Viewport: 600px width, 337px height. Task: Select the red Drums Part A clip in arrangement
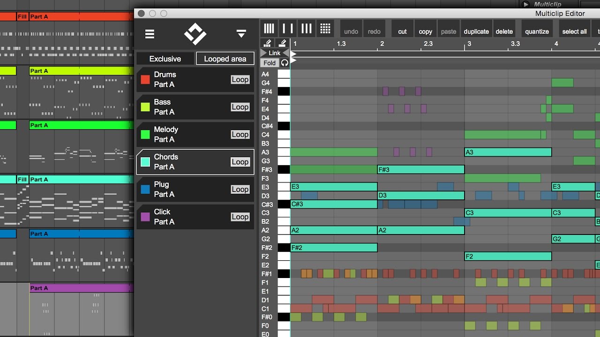pos(81,16)
